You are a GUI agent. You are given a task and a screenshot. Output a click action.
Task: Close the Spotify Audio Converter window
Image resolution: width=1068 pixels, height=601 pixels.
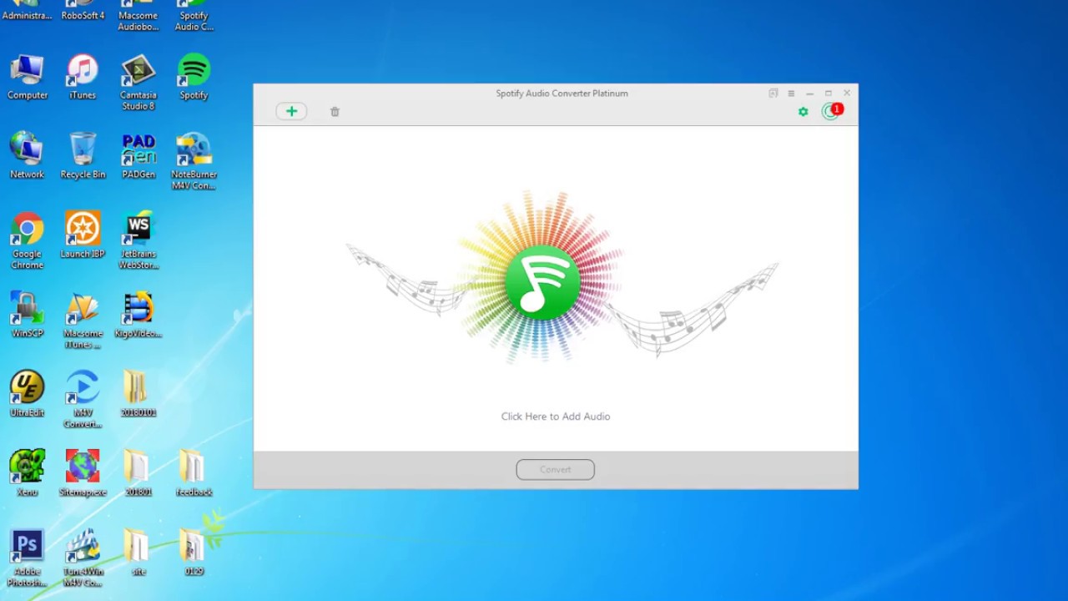(847, 93)
